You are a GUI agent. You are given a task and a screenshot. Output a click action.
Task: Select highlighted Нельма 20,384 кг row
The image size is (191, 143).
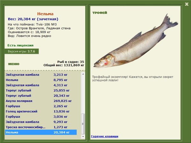(41, 132)
